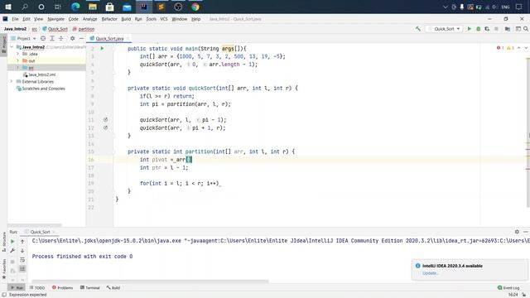
Task: Go to next highlighted error arrow
Action: [526, 48]
